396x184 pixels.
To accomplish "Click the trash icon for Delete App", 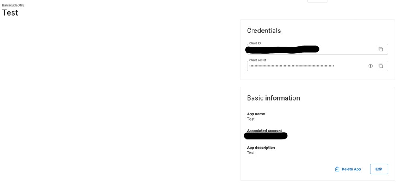I will tap(337, 169).
